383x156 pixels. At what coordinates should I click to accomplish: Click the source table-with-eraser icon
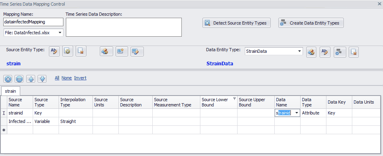click(x=137, y=51)
